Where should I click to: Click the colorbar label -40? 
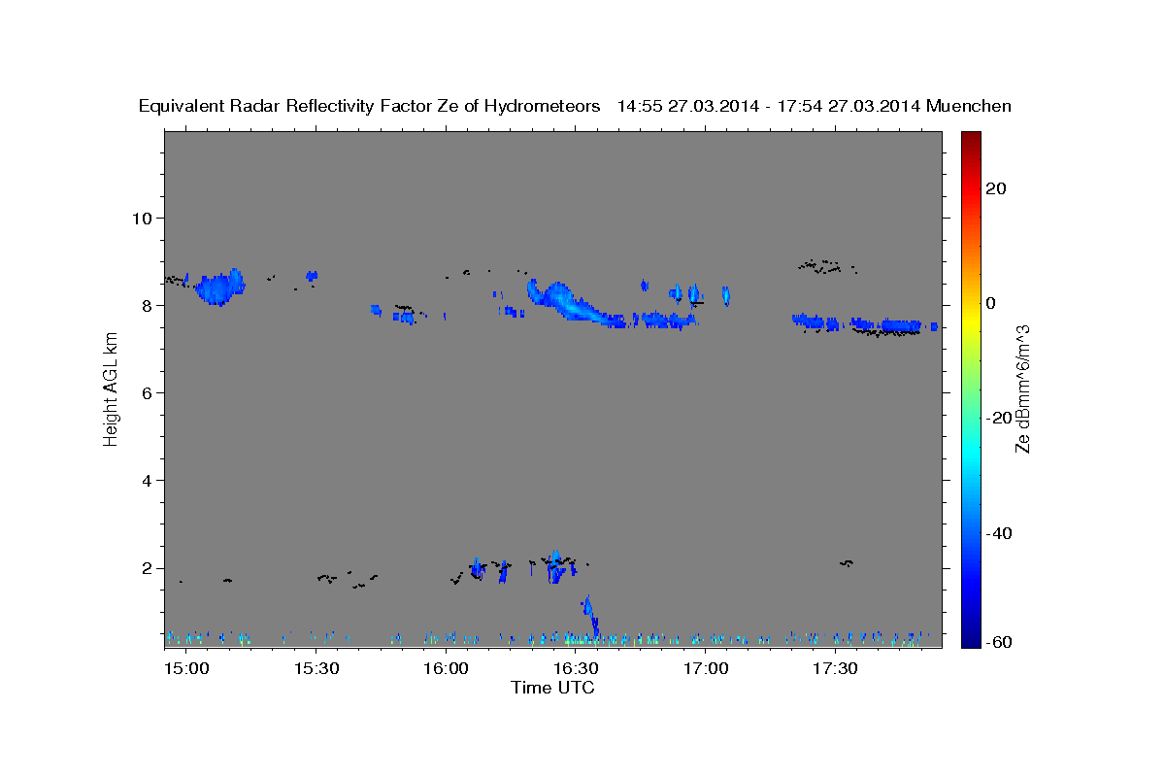[x=999, y=533]
